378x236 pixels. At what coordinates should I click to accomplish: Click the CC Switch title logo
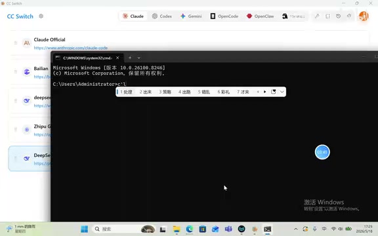20,16
